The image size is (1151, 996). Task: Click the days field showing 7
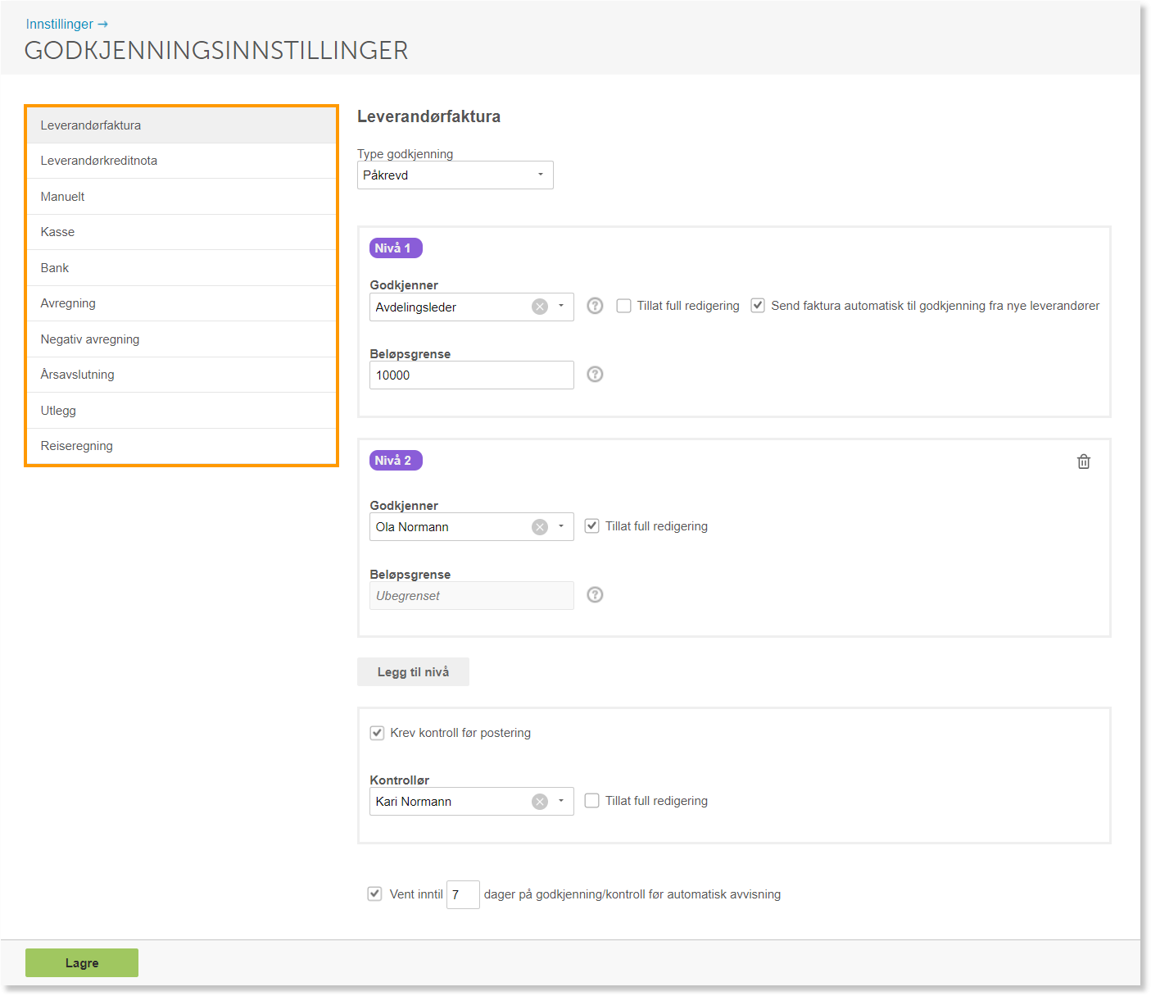click(x=463, y=894)
